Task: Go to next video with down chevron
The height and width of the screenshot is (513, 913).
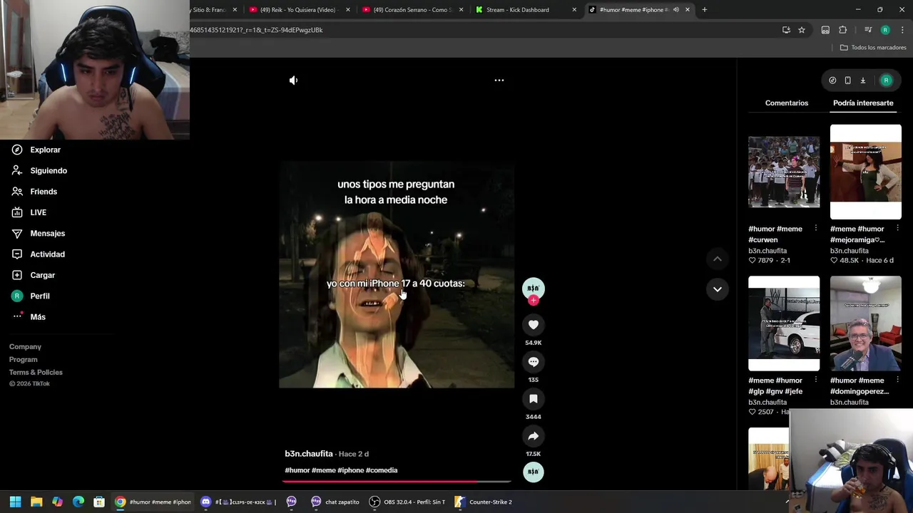Action: (718, 289)
